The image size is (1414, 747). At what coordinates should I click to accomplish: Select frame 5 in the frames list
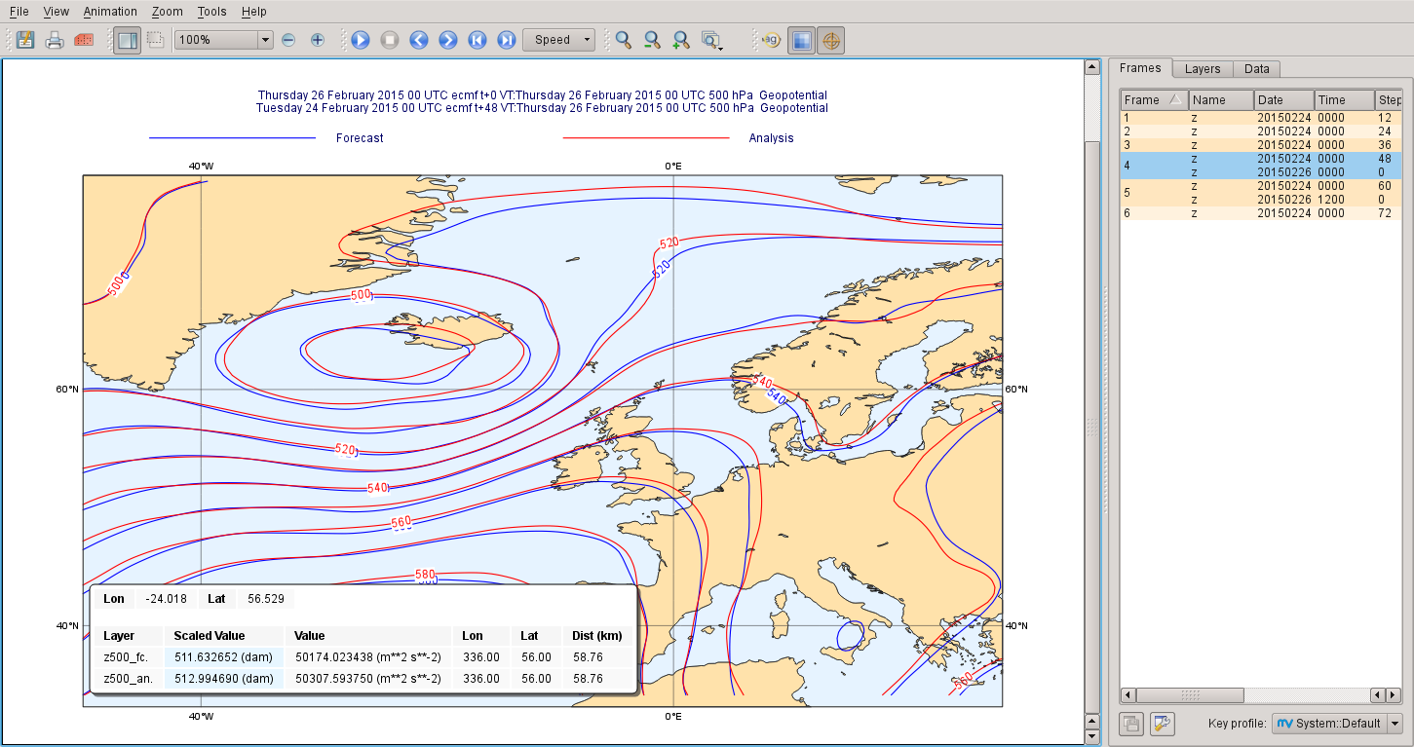pos(1261,193)
